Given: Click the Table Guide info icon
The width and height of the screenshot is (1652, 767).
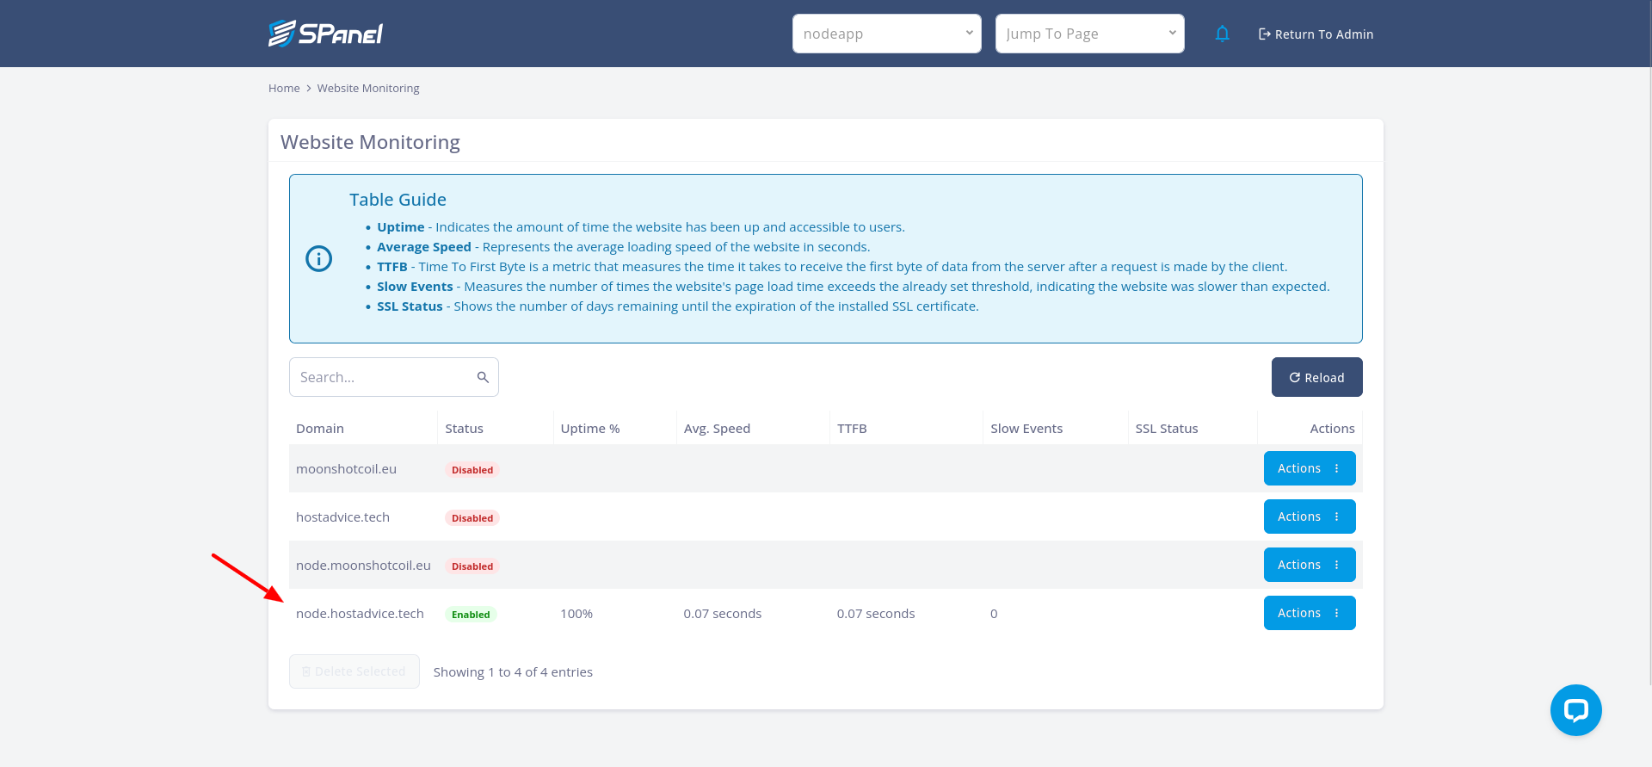Looking at the screenshot, I should tap(319, 258).
